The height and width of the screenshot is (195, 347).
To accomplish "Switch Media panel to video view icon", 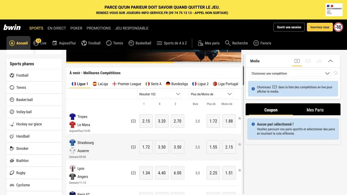I will [297, 61].
